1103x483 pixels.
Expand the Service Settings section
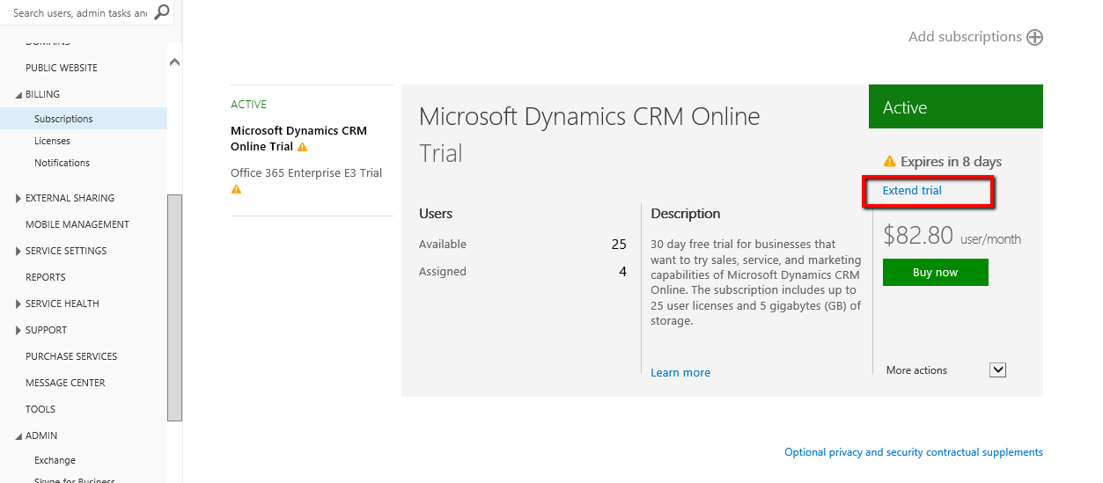tap(19, 251)
